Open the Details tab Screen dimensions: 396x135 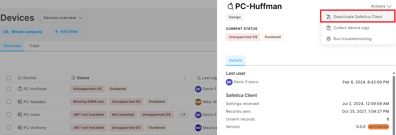pos(236,60)
